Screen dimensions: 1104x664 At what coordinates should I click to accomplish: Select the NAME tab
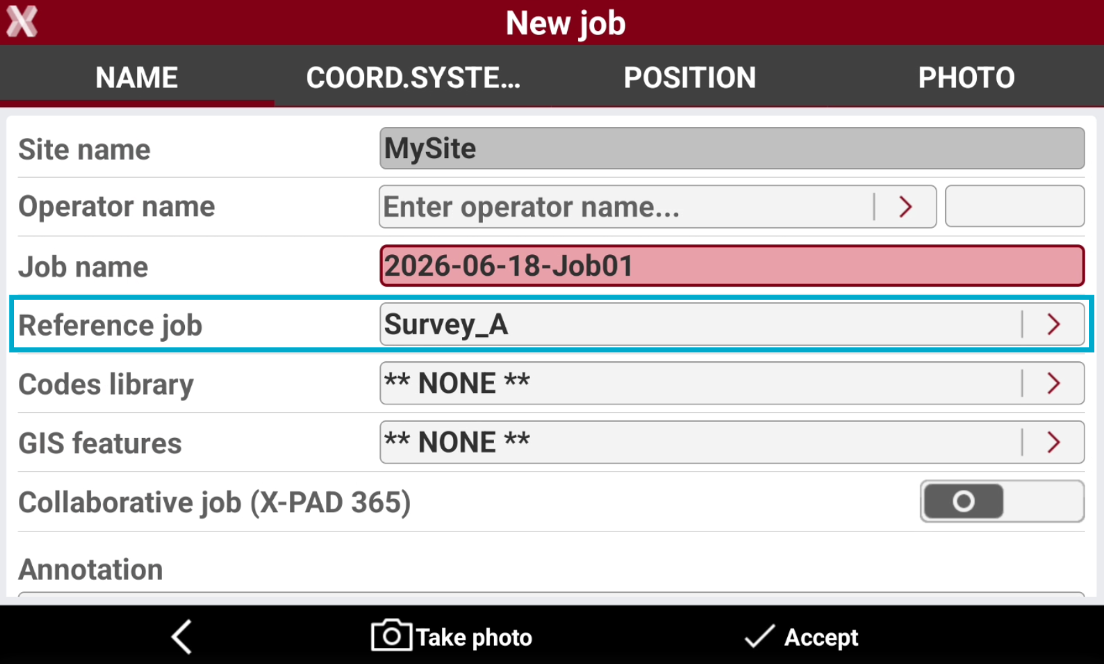coord(137,77)
